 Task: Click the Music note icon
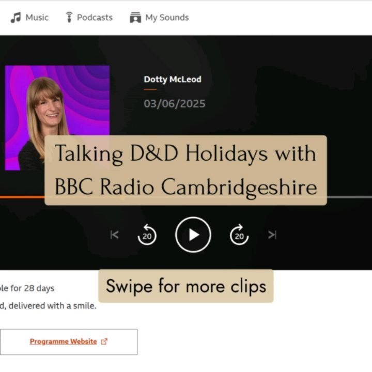16,18
